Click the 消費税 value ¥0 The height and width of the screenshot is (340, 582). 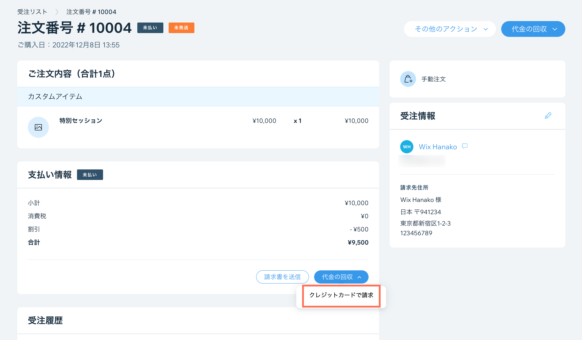click(364, 216)
